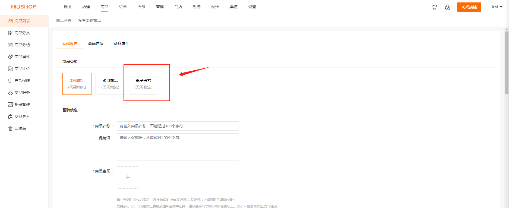Viewport: 509px width, 208px height.
Task: Select 电子卡密 product type
Action: click(x=143, y=84)
